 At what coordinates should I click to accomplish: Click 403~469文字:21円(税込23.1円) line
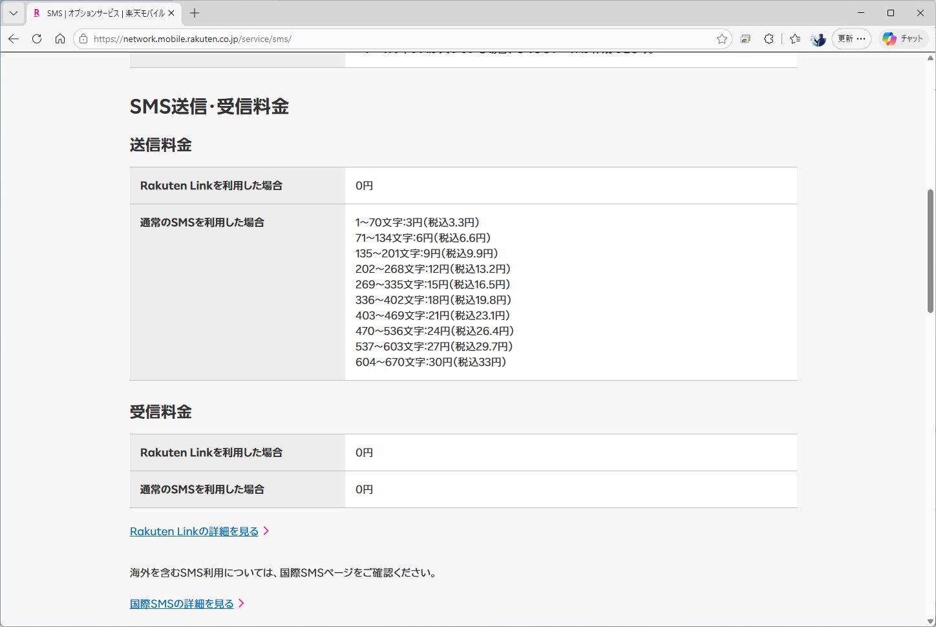click(x=433, y=315)
